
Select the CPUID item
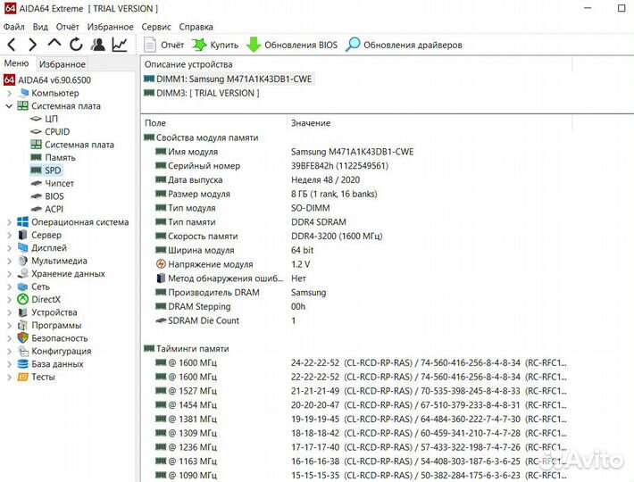click(50, 132)
